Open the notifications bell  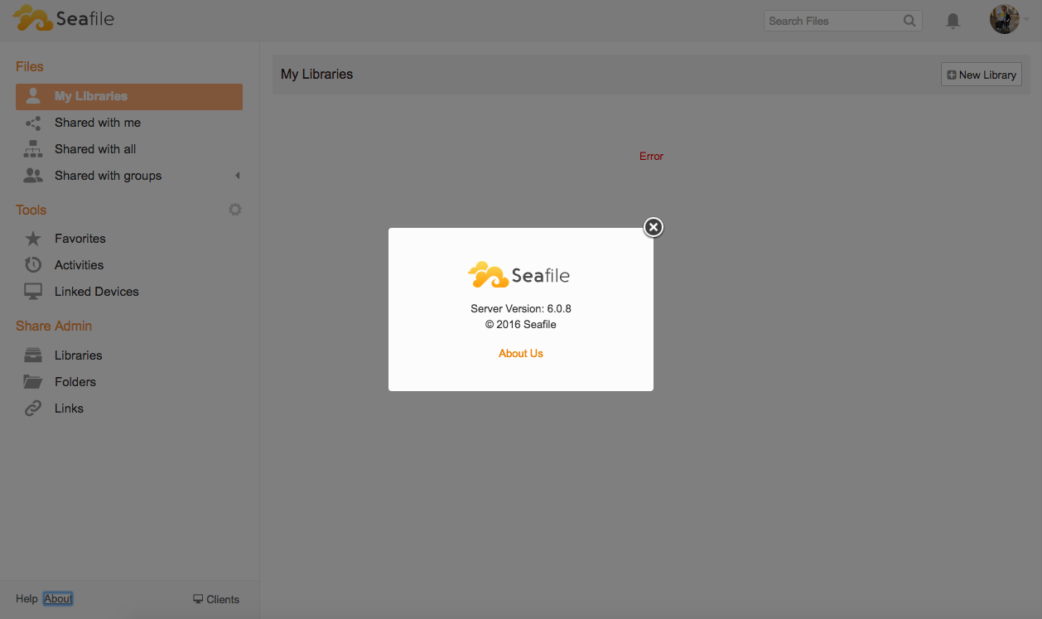click(x=952, y=20)
